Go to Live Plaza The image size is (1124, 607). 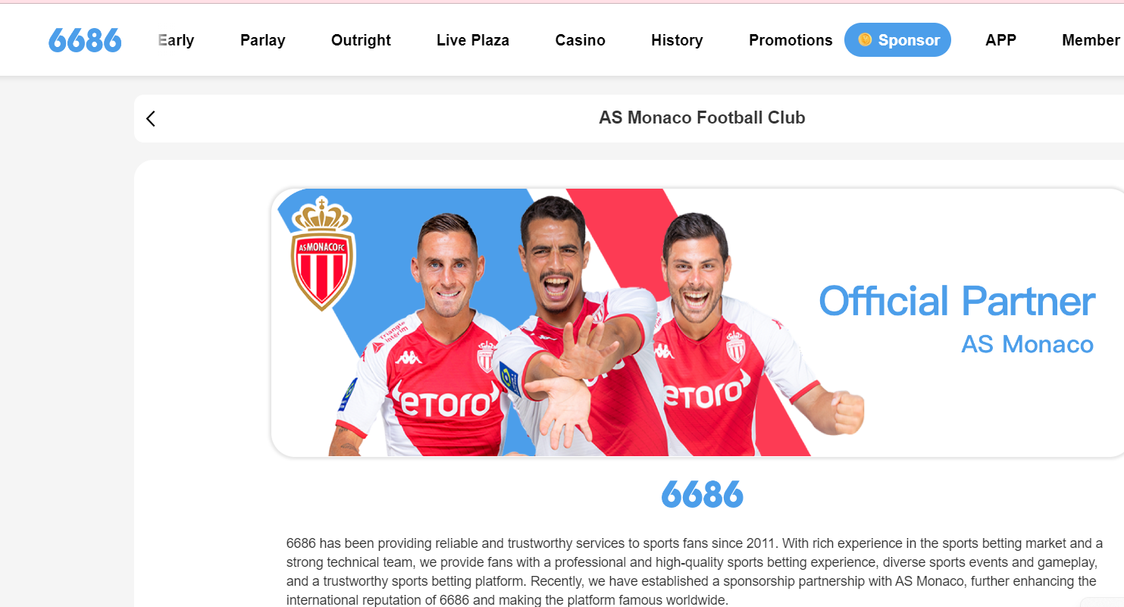point(473,40)
